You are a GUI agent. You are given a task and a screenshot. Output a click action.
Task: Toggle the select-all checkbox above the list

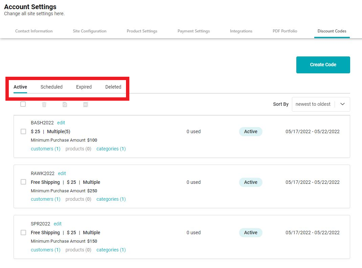(23, 104)
